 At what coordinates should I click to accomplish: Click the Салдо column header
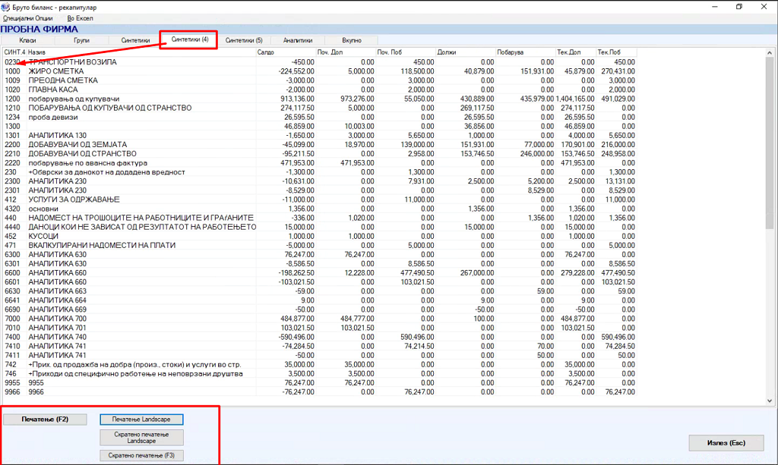[x=285, y=52]
